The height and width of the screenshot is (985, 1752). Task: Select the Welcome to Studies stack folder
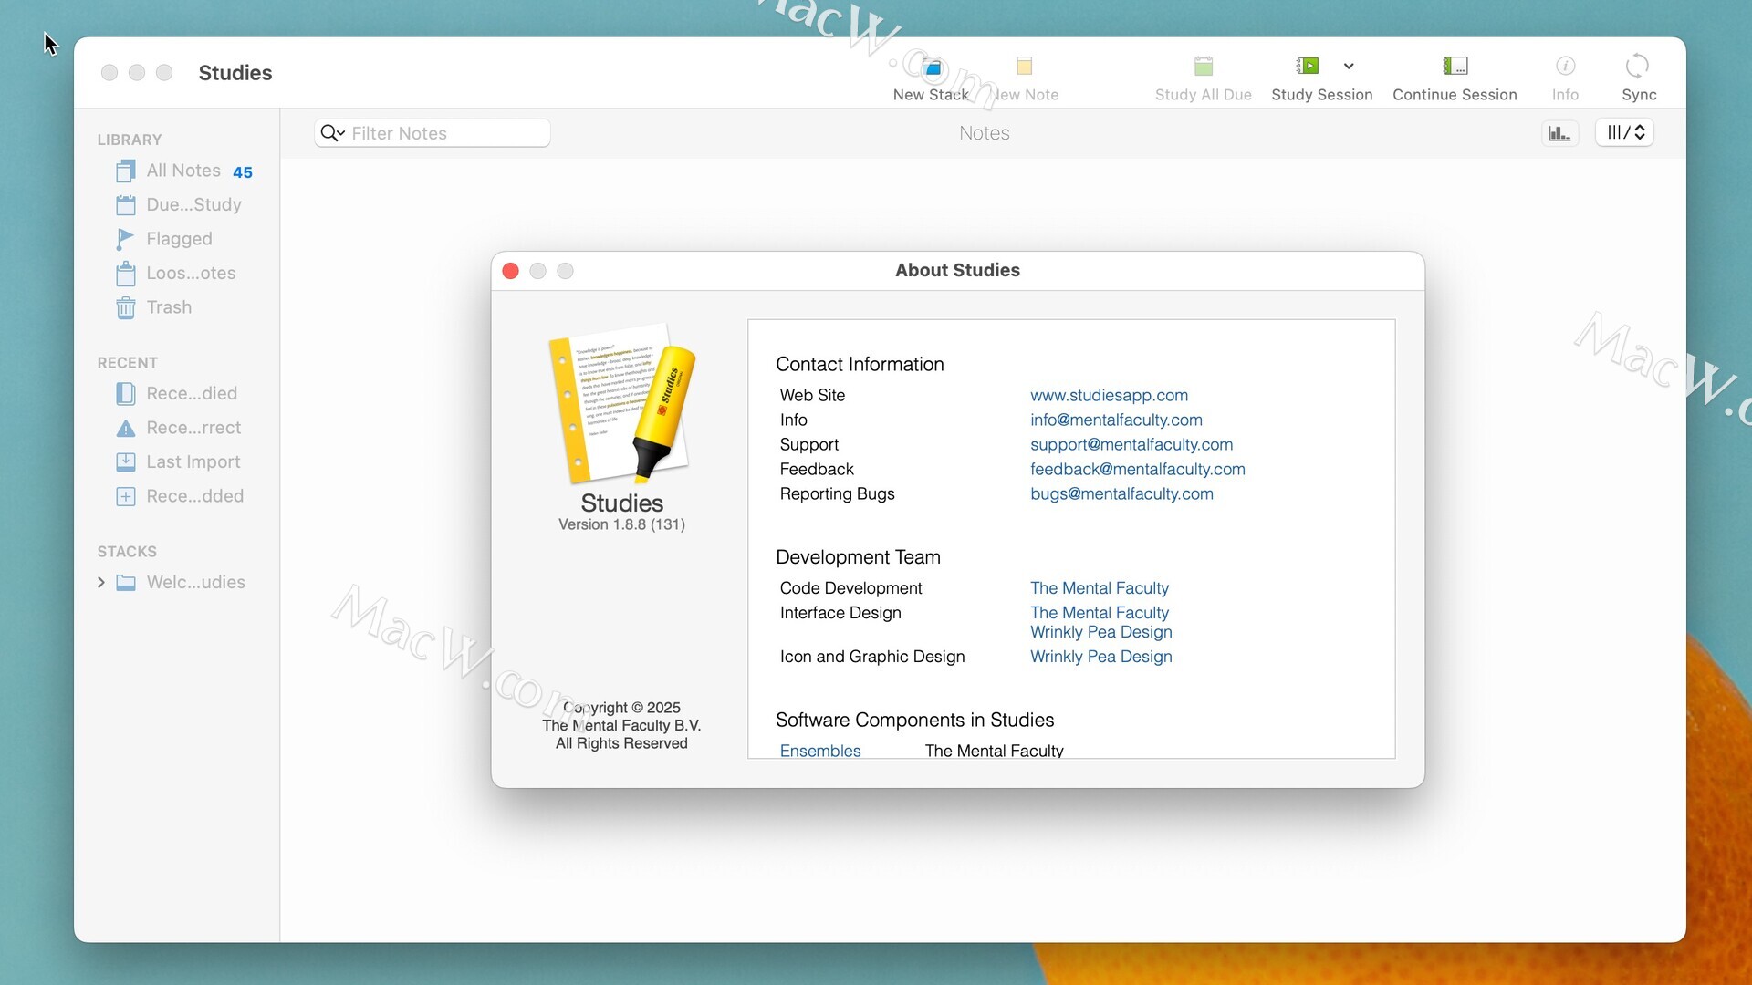182,583
